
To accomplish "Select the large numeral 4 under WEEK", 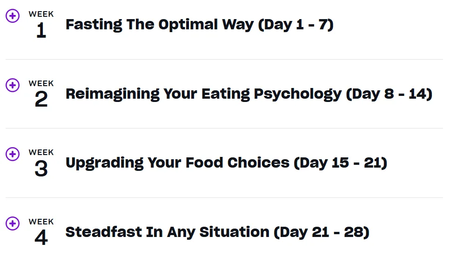I will 41,238.
